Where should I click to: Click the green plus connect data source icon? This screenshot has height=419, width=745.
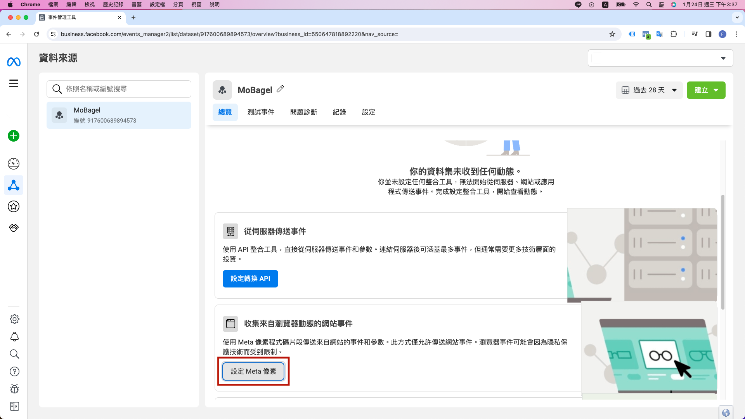[14, 136]
